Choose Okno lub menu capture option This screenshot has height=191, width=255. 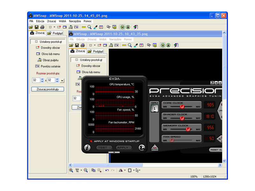point(48,54)
